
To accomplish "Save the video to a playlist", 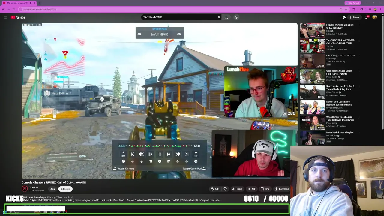I will (x=265, y=189).
